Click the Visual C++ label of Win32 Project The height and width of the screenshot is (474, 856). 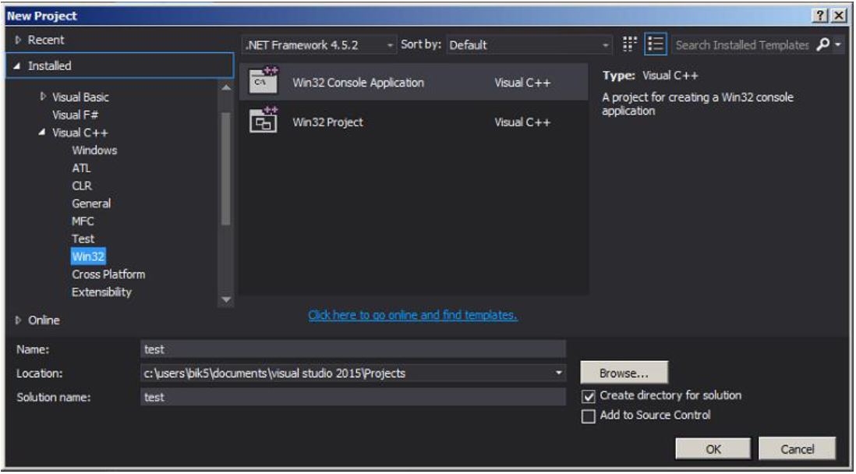pyautogui.click(x=522, y=122)
